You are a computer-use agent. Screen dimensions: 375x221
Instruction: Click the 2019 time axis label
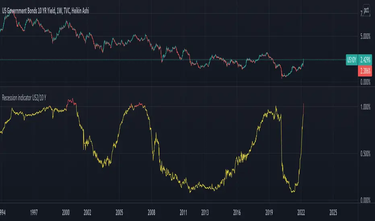[x=269, y=213]
